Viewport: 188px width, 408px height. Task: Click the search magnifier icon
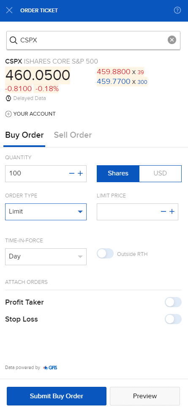pos(13,40)
